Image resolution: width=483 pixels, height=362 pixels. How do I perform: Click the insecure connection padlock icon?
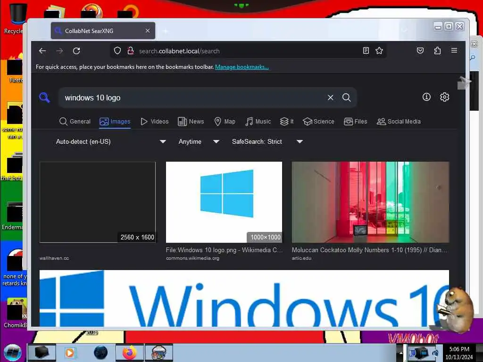[x=131, y=51]
